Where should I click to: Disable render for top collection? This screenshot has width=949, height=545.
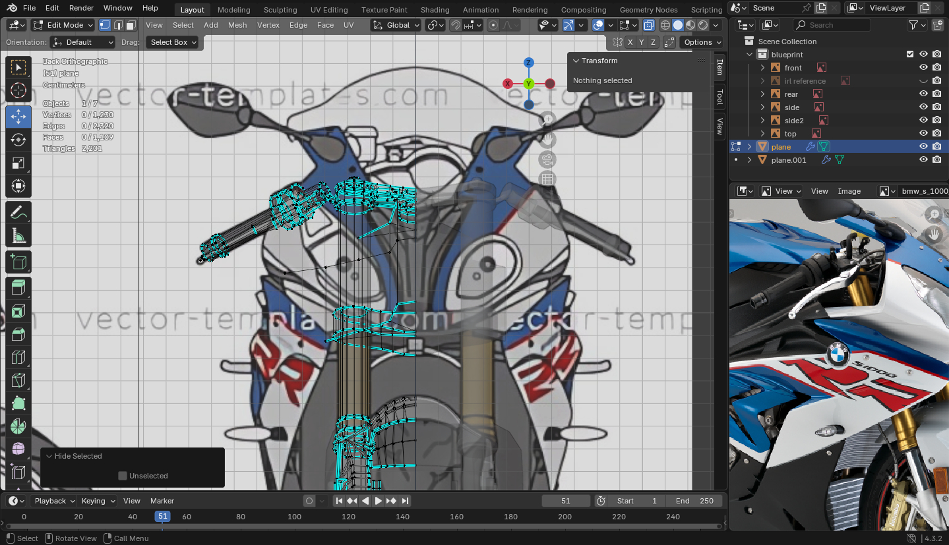pyautogui.click(x=936, y=134)
